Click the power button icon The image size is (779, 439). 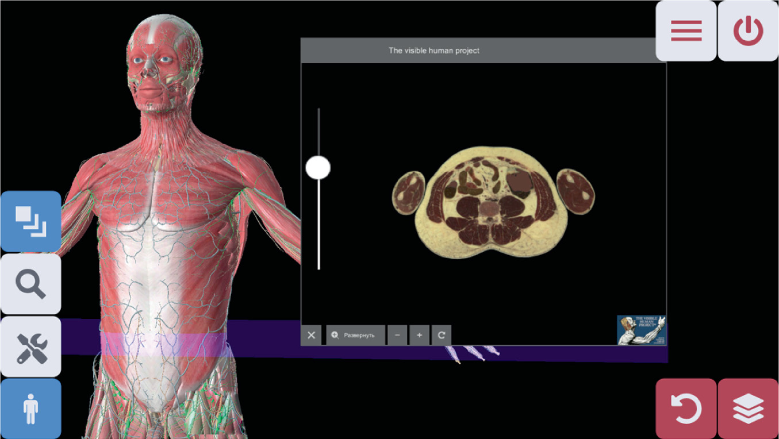pos(748,31)
